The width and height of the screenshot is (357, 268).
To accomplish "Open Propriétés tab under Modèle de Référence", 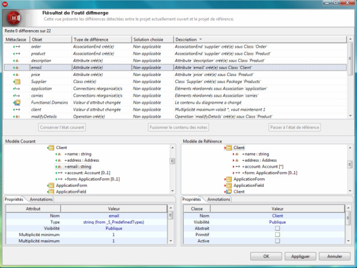I will coord(192,199).
